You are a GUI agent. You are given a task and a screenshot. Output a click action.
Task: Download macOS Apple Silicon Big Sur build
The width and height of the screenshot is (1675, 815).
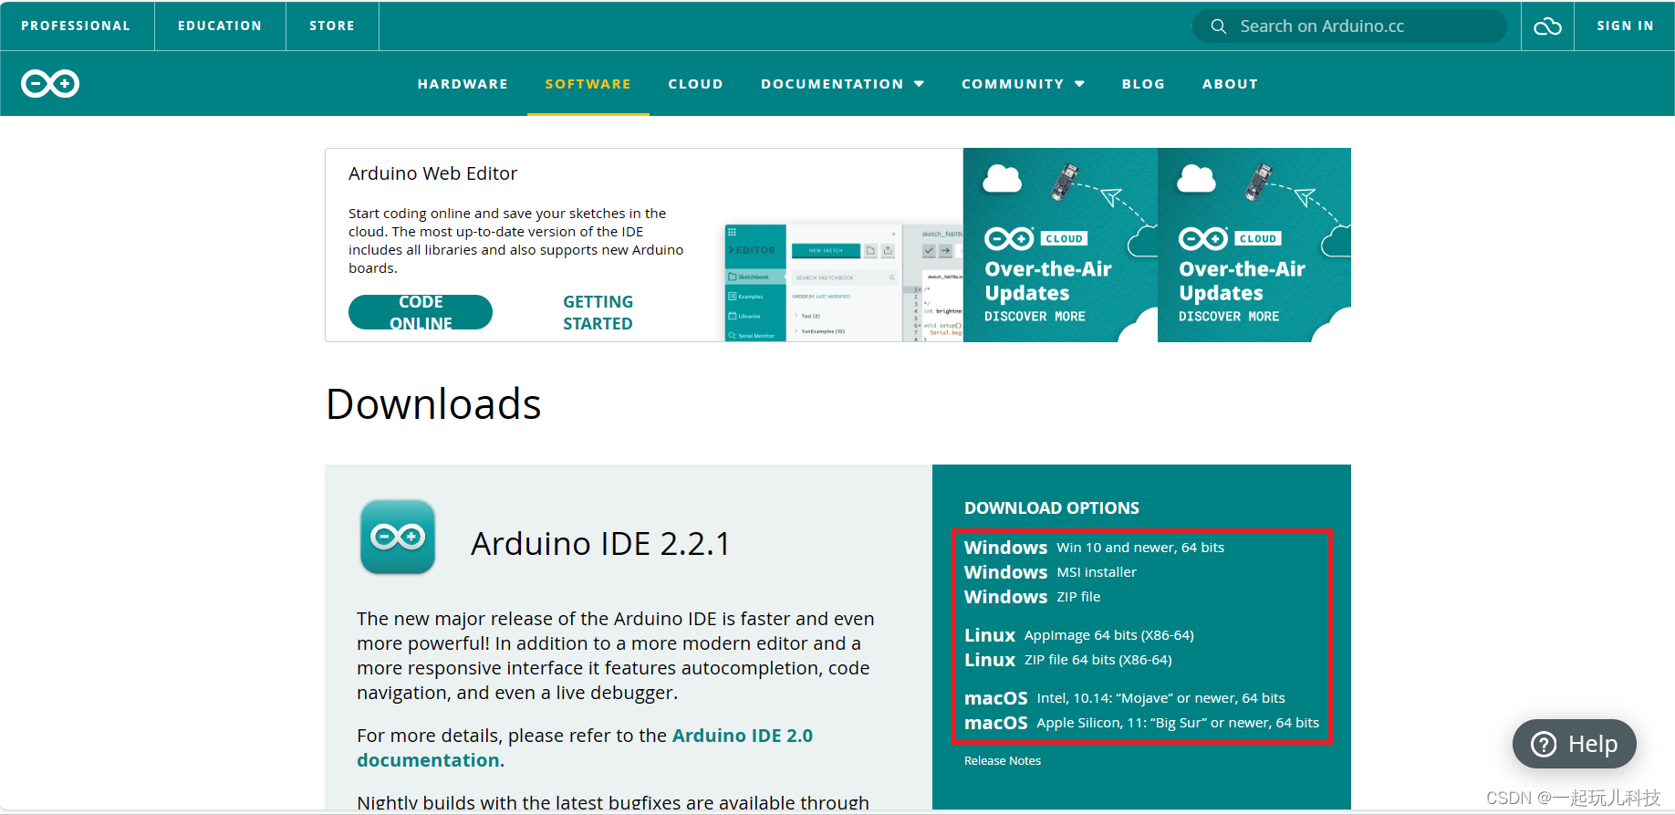pos(1141,723)
